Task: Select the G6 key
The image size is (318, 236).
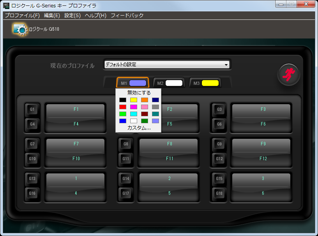Action: coord(219,124)
